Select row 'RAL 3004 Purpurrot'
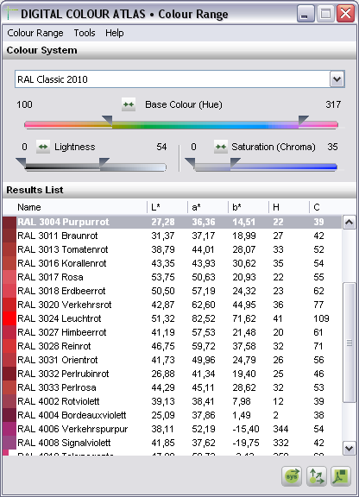 (173, 222)
